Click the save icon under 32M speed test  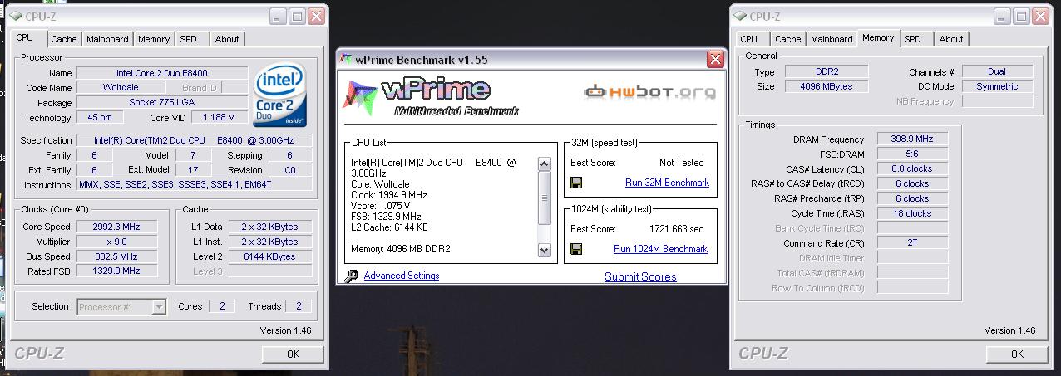point(575,183)
